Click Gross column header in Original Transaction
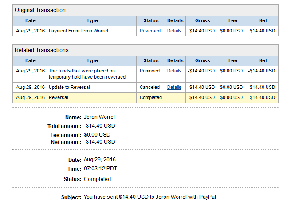This screenshot has height=205, width=291. [x=202, y=20]
